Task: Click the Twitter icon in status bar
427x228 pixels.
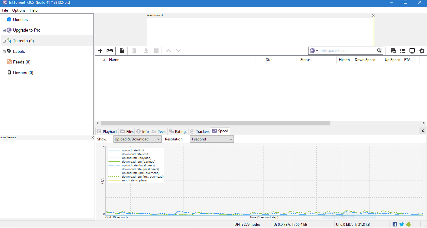Action: tap(402, 224)
